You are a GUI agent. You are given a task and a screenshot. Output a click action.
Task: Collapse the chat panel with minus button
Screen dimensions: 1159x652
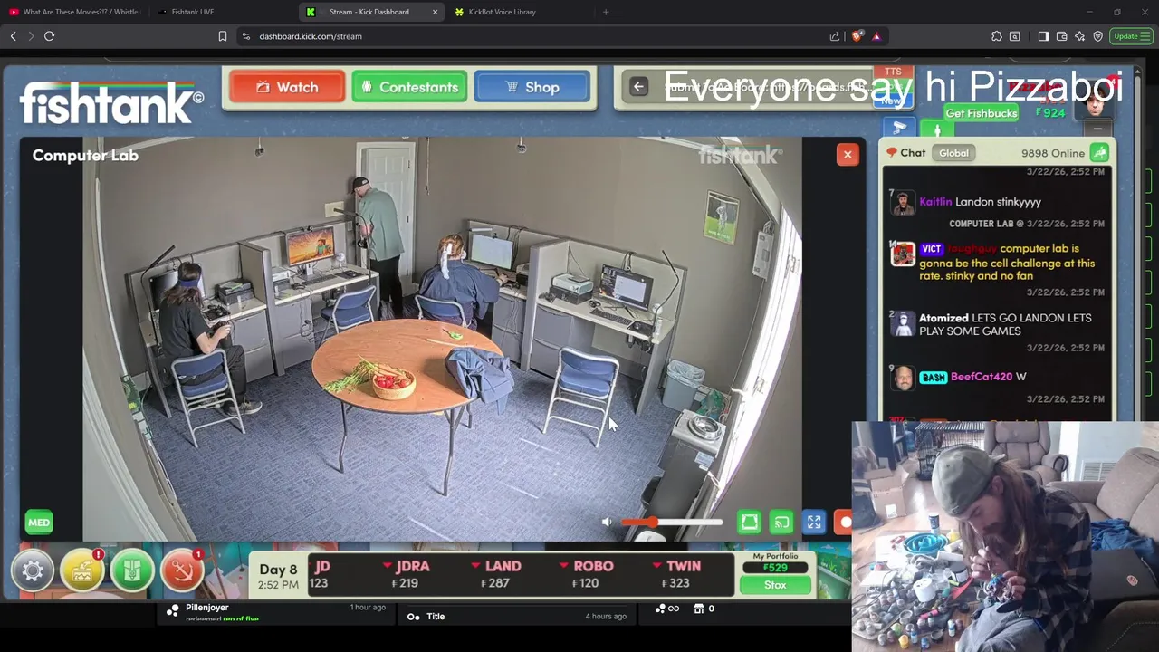coord(1098,129)
